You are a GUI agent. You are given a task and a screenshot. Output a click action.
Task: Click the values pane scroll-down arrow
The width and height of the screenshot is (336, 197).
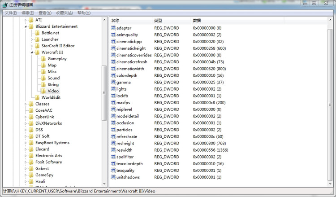tap(330, 184)
